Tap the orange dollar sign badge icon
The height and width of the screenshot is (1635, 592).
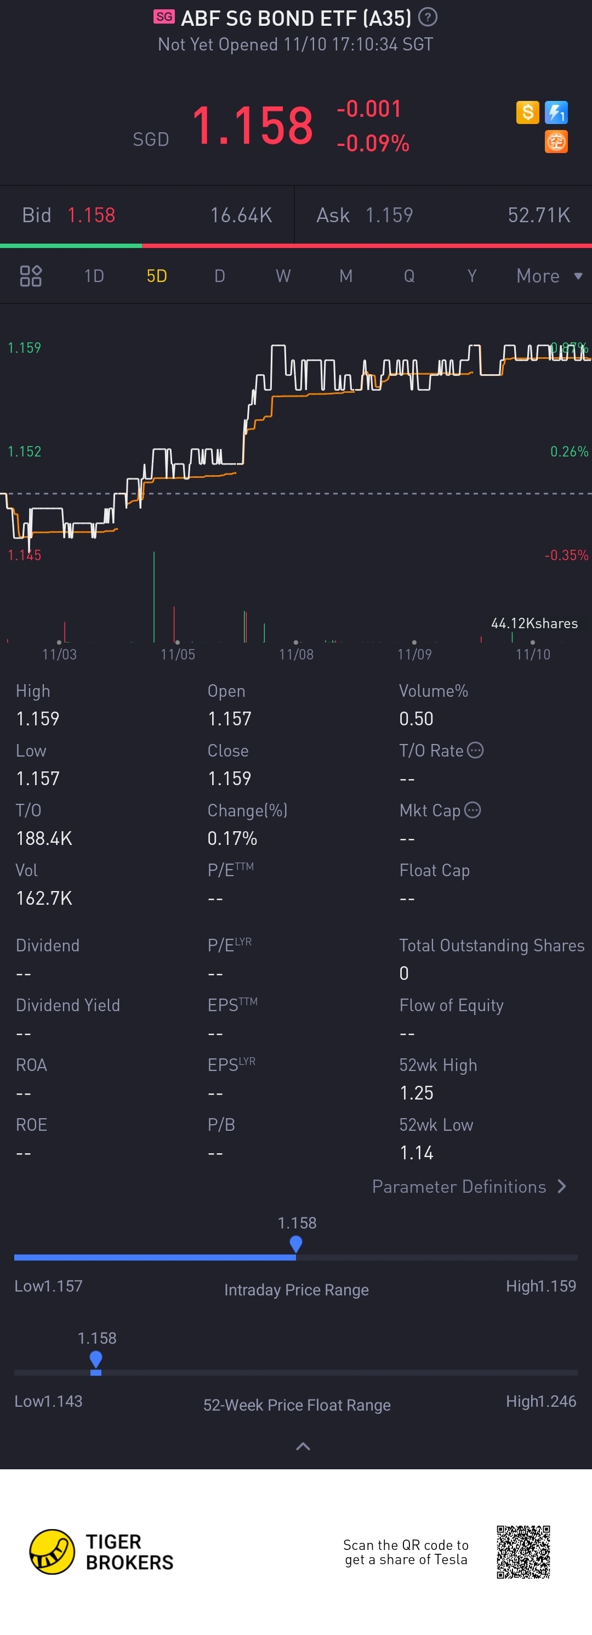coord(527,112)
